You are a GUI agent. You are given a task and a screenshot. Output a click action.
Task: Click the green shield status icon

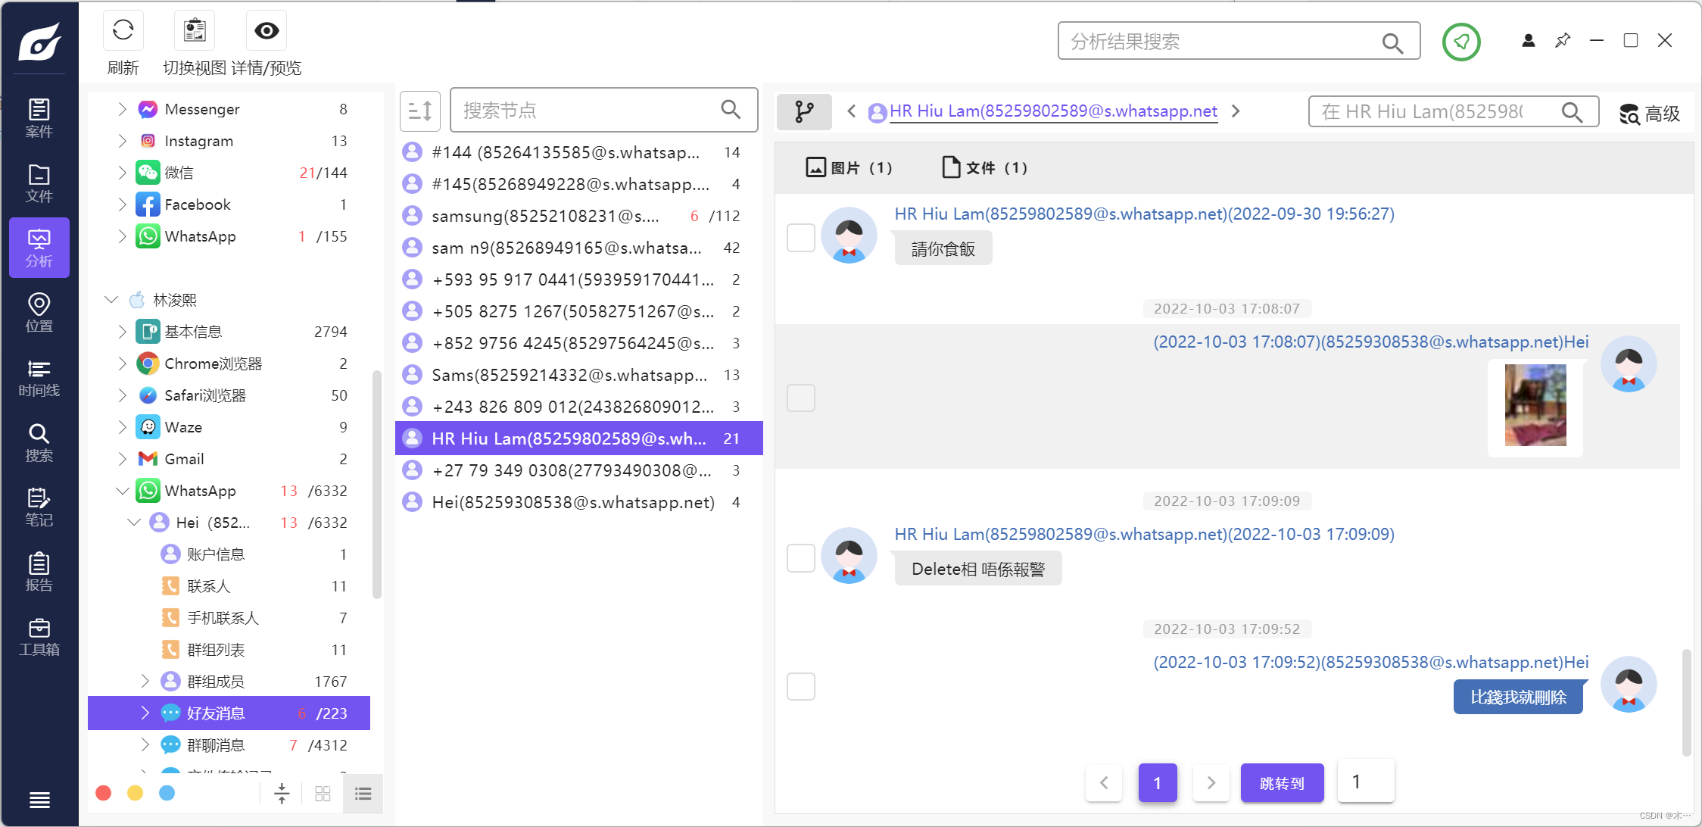click(1460, 42)
